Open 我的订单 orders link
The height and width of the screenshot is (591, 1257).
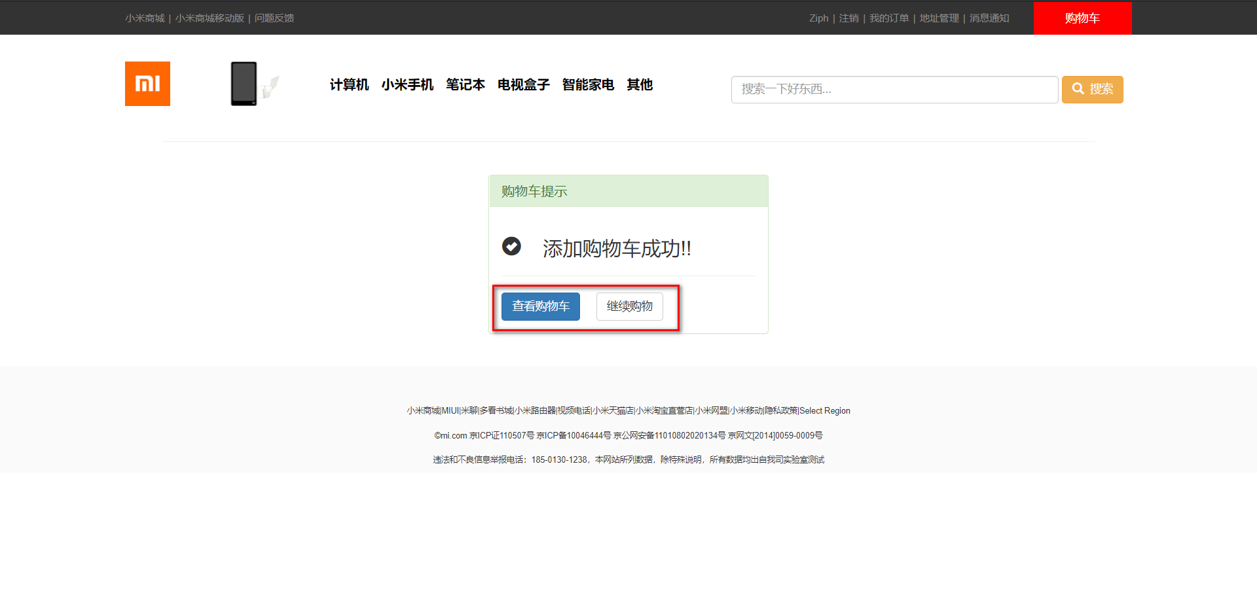coord(889,18)
